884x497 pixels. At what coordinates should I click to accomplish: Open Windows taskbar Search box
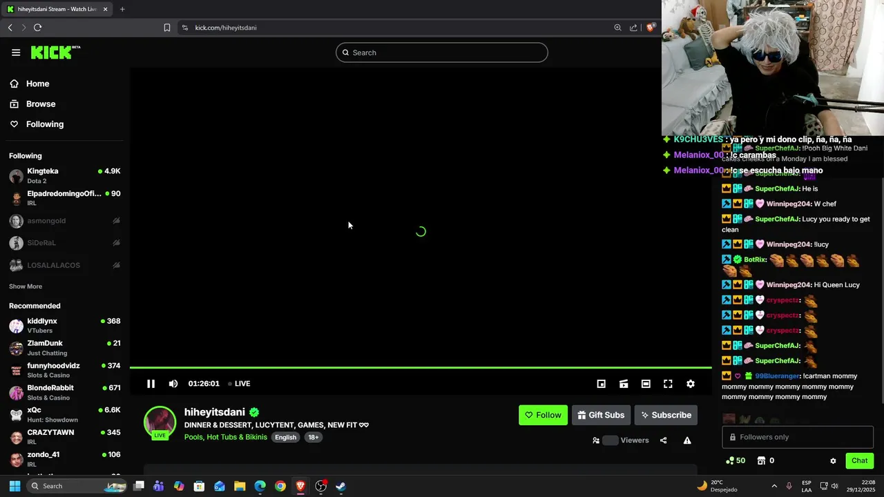click(77, 486)
